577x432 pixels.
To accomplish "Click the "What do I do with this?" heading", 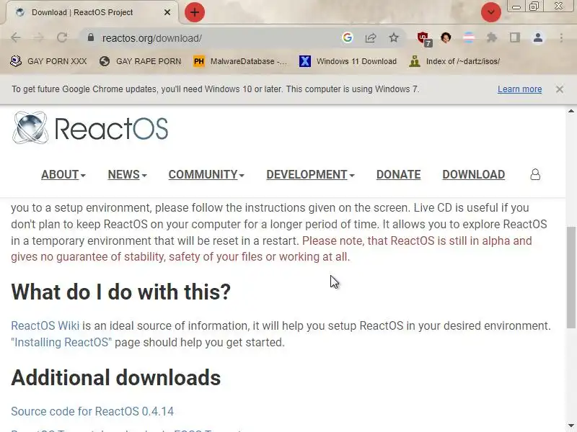I will point(120,292).
